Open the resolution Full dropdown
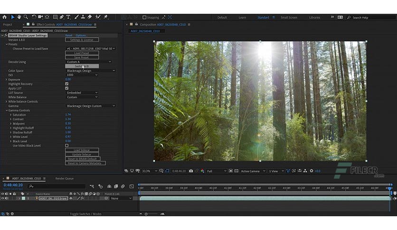This screenshot has width=397, height=230. click(217, 171)
